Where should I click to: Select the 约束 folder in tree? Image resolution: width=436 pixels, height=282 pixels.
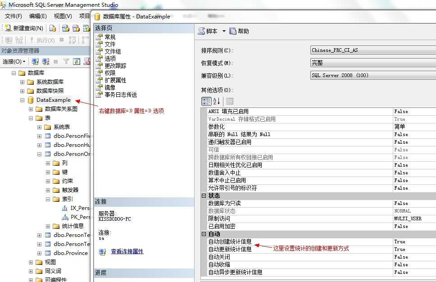[x=67, y=181]
